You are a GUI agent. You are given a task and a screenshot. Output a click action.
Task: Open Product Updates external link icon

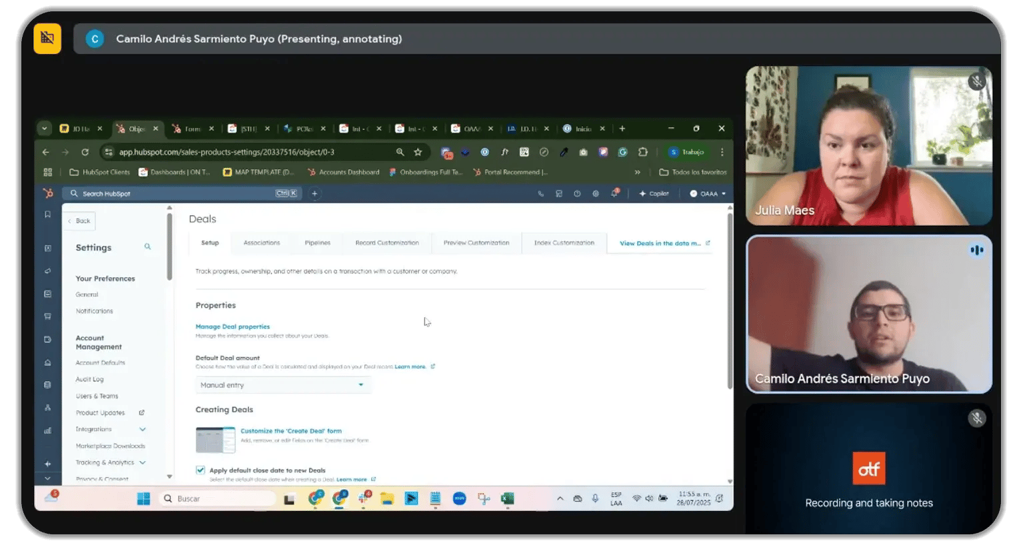point(141,412)
